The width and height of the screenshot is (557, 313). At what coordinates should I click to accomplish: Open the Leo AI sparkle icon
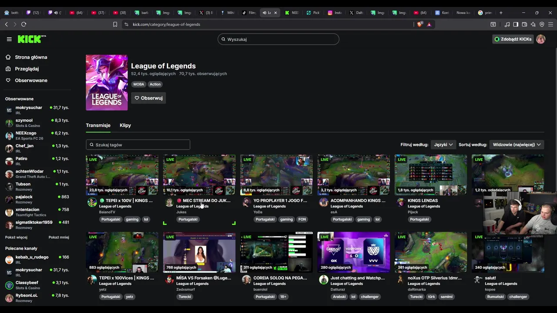(x=533, y=24)
